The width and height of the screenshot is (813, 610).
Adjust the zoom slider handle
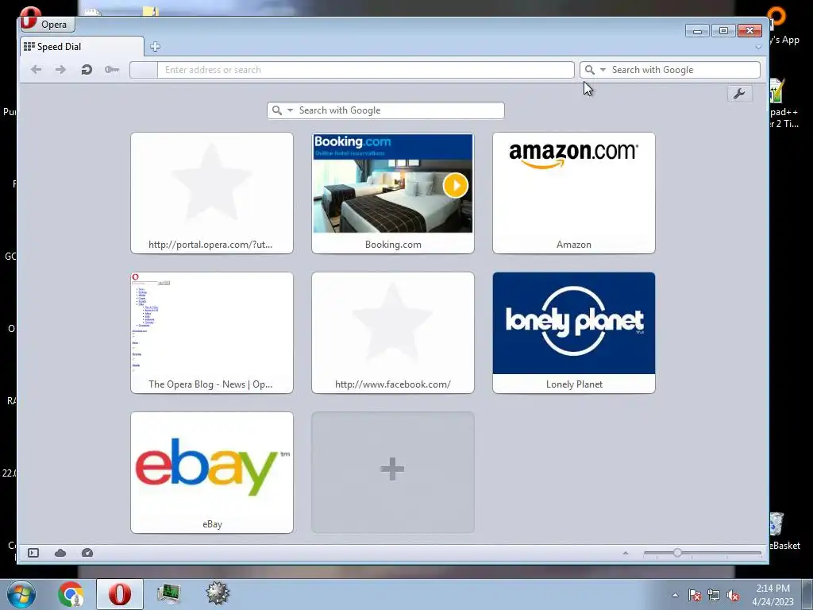(677, 553)
